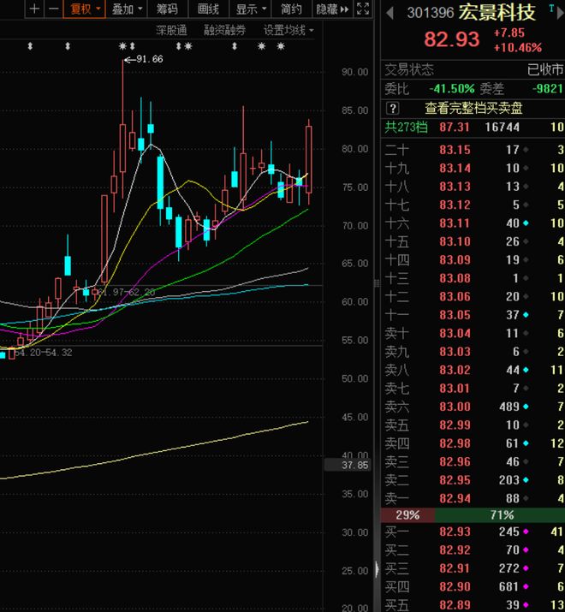
Task: Click the 融资融券 label
Action: click(x=224, y=30)
